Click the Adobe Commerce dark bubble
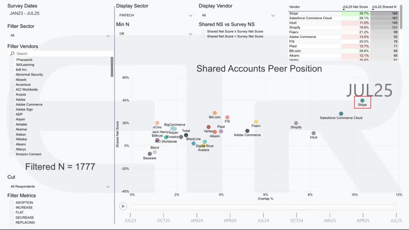 (247, 131)
